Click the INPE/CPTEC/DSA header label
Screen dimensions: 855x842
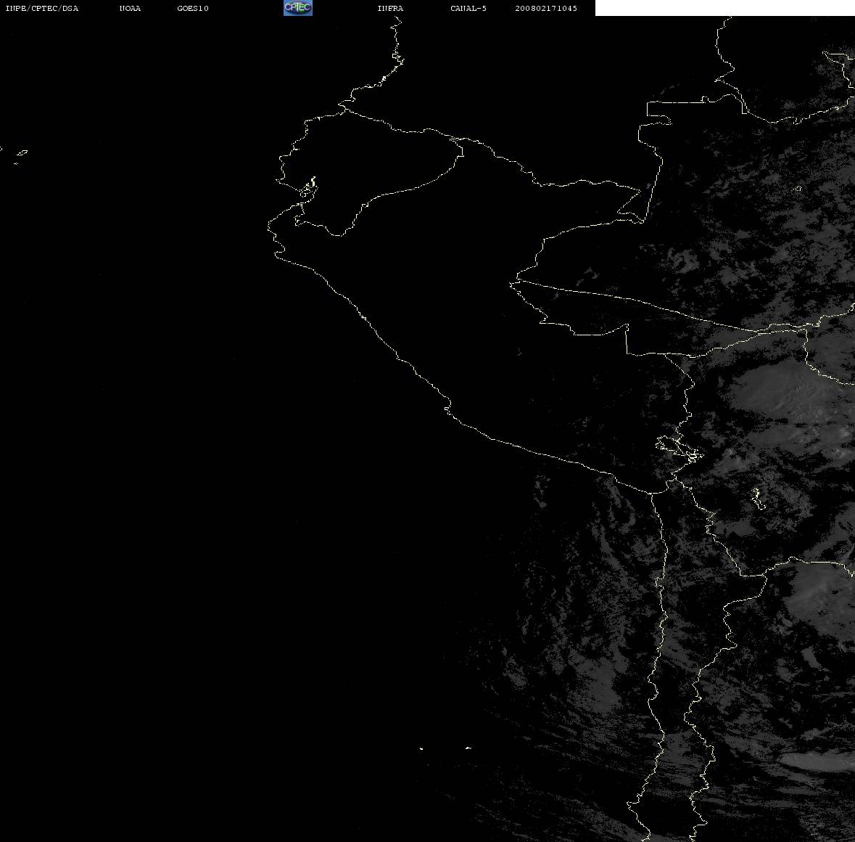click(x=41, y=8)
